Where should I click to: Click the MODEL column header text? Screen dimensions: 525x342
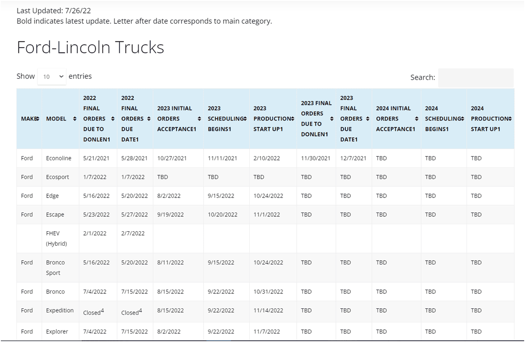pos(56,119)
